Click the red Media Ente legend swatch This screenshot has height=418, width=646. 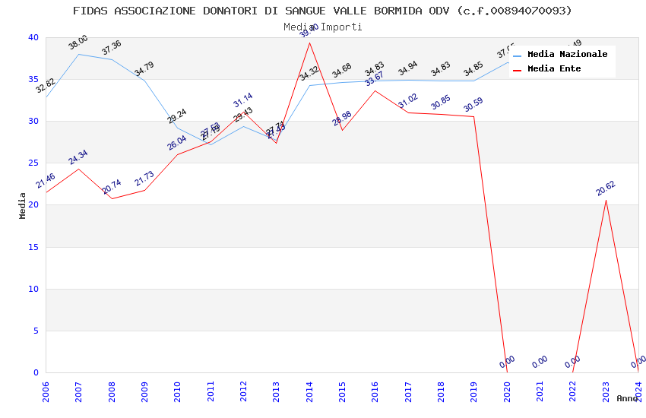pyautogui.click(x=518, y=70)
